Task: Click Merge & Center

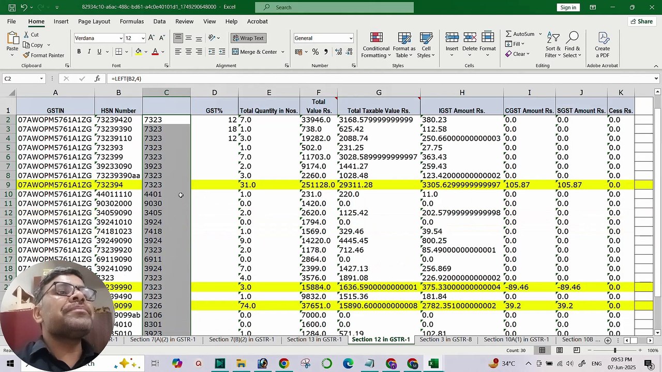Action: coord(254,52)
